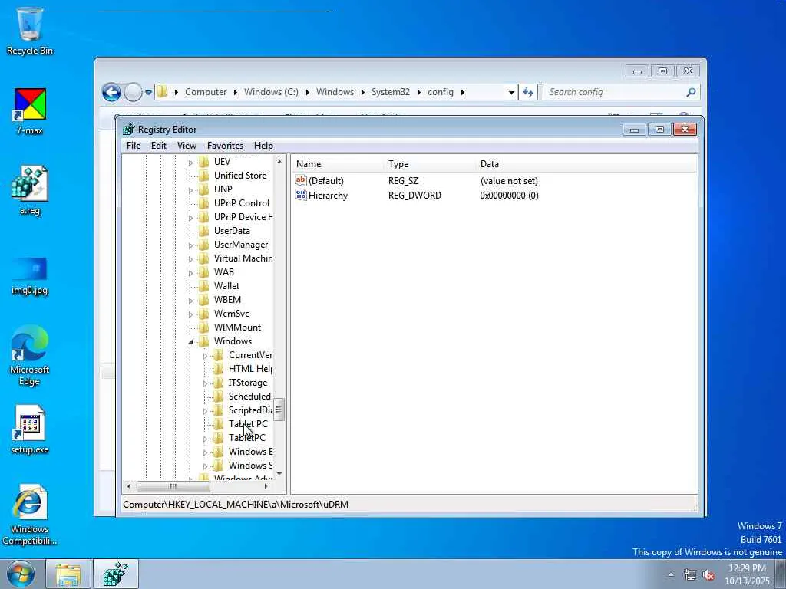Click System32 in the breadcrumb
The image size is (786, 589).
click(x=391, y=92)
